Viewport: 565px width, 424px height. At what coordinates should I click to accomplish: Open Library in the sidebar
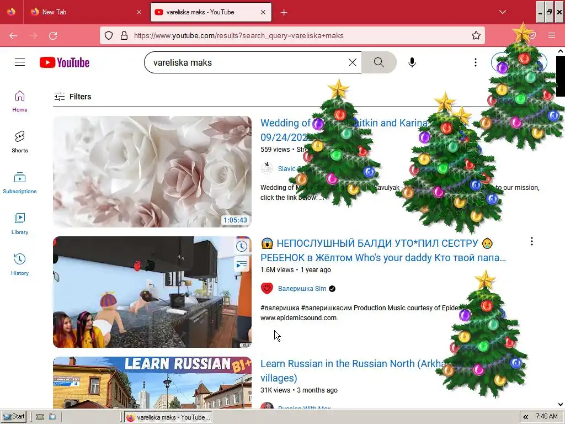pos(20,224)
